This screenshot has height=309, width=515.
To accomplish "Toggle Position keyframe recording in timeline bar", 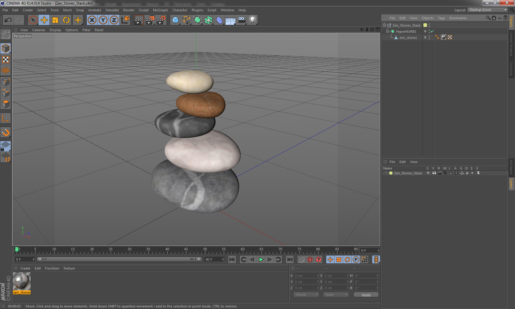I will pyautogui.click(x=330, y=259).
